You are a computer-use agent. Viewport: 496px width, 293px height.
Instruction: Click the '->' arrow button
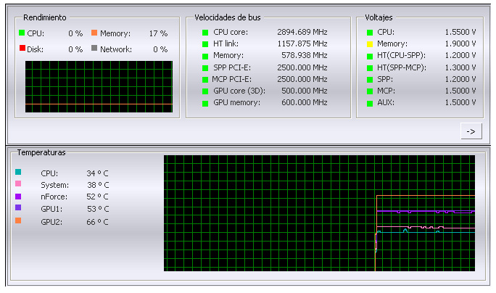point(471,131)
